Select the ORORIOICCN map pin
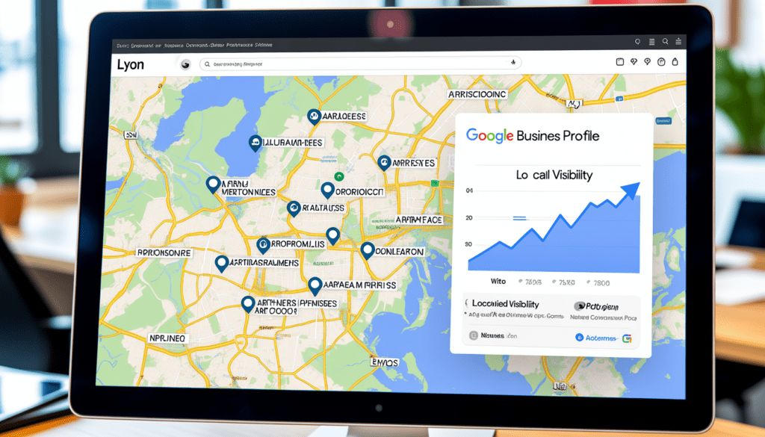Screen dimensions: 765x437 tap(327, 190)
